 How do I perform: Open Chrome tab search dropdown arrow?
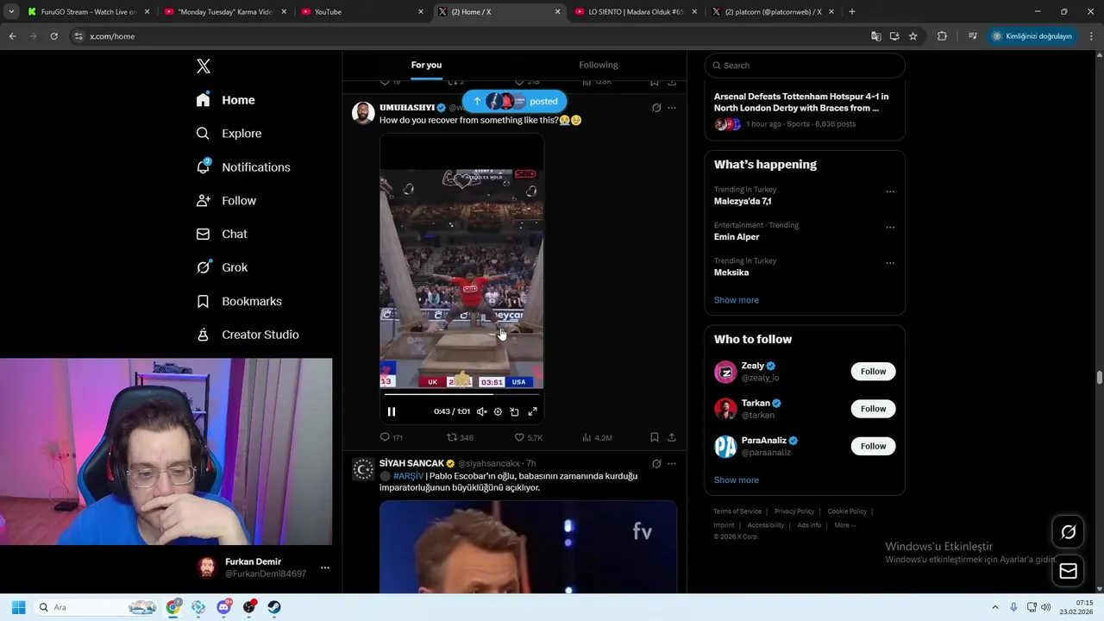[11, 12]
